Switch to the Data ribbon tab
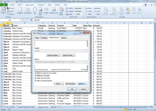Image resolution: width=156 pixels, height=111 pixels. [x=49, y=5]
